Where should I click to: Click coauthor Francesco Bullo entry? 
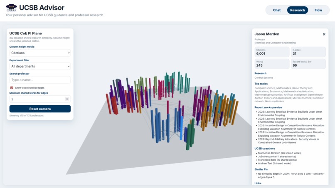(x=277, y=160)
